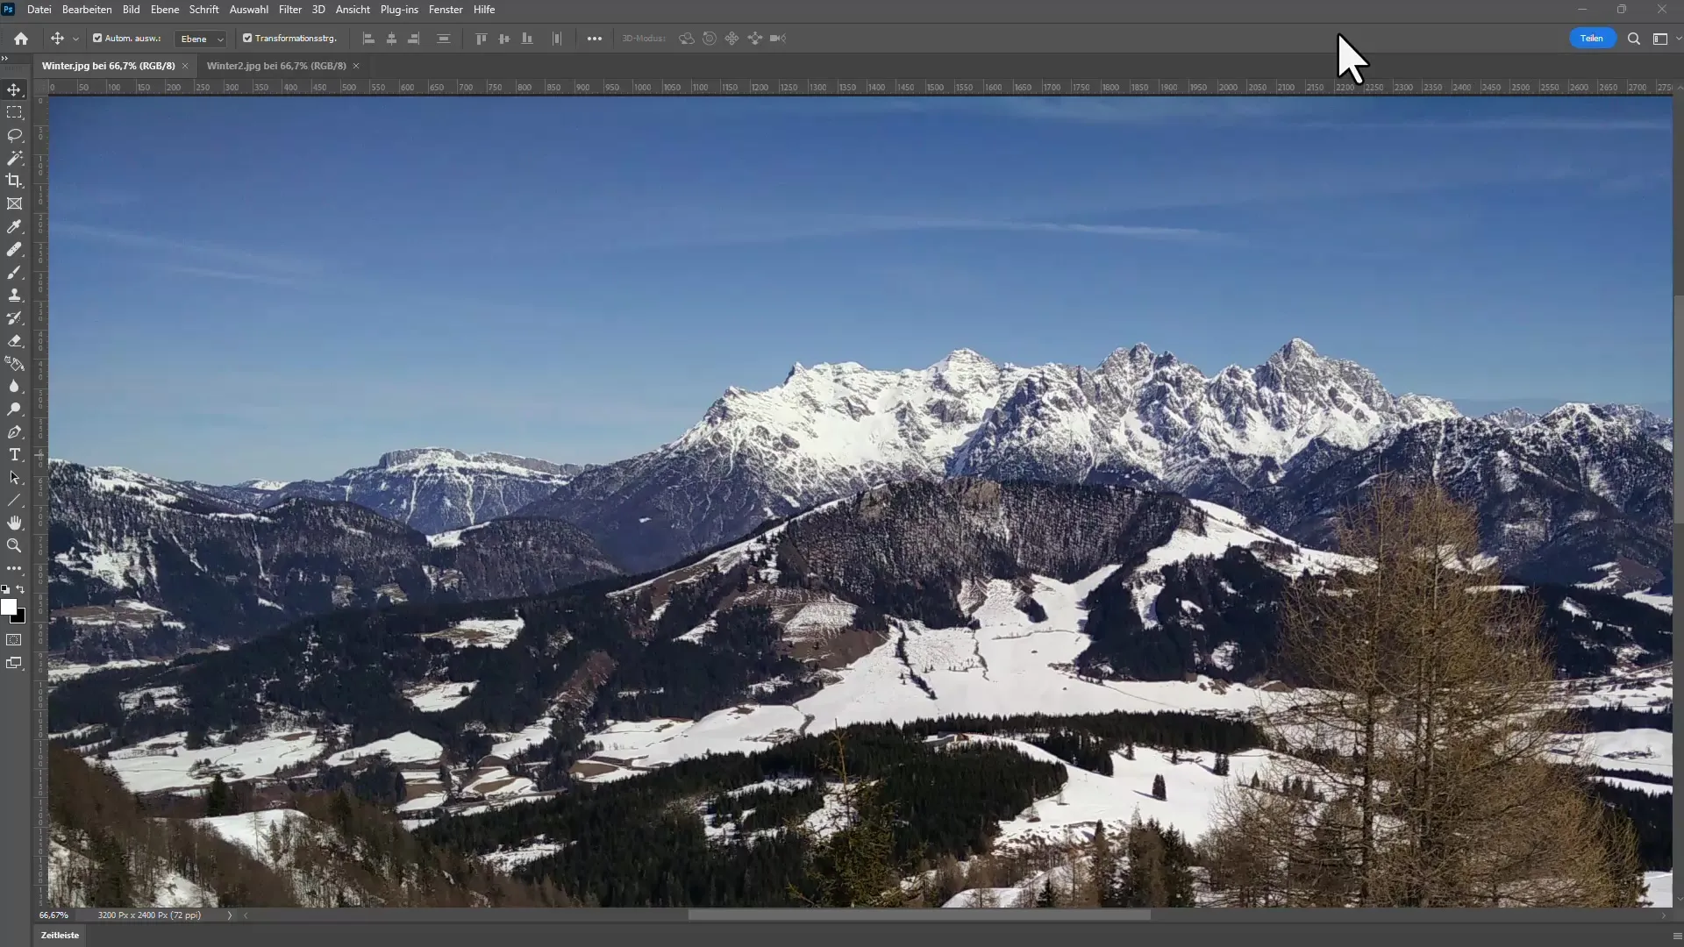Open the Zeitleiste panel tab

click(60, 936)
